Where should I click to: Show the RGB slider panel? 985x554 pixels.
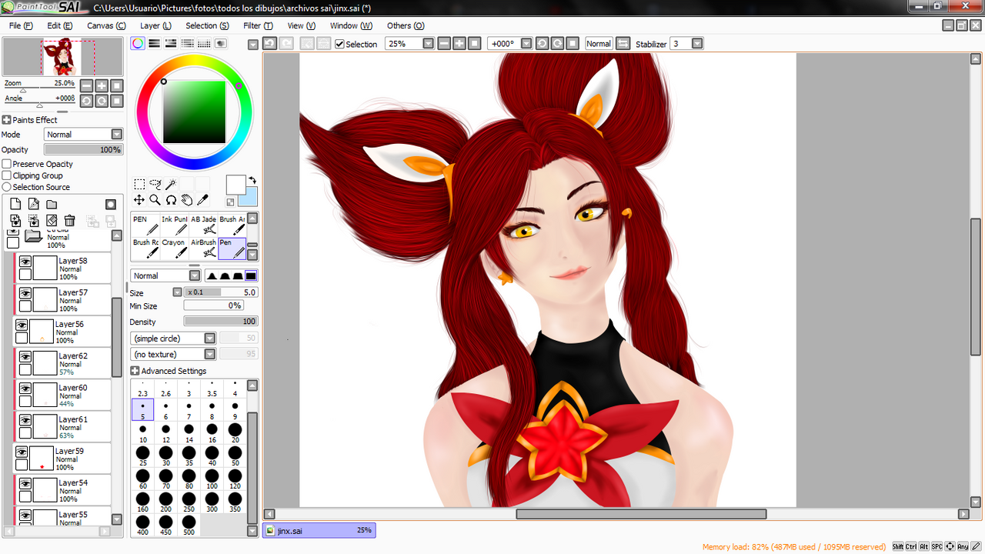[154, 44]
